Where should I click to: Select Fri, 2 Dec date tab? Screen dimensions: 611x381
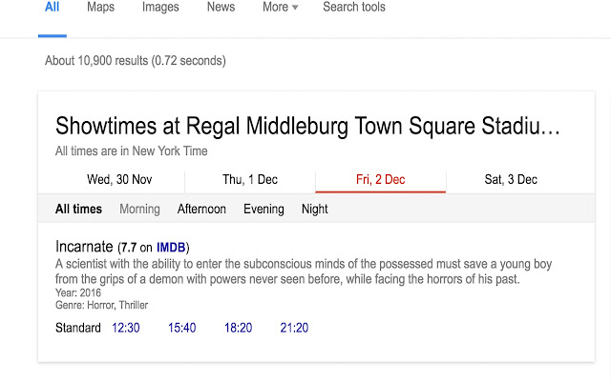tap(380, 179)
